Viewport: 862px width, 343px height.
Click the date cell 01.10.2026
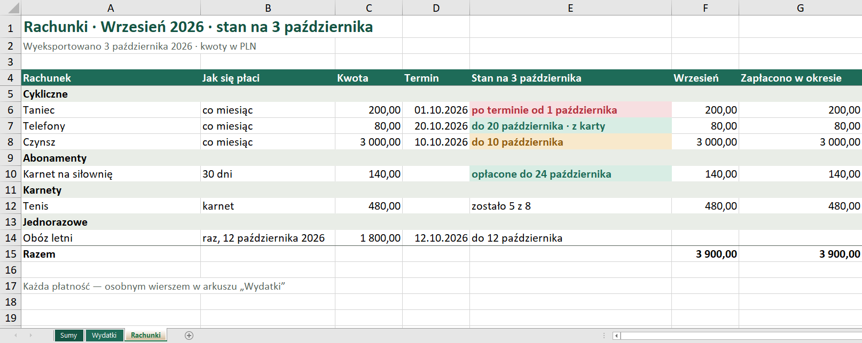point(436,110)
